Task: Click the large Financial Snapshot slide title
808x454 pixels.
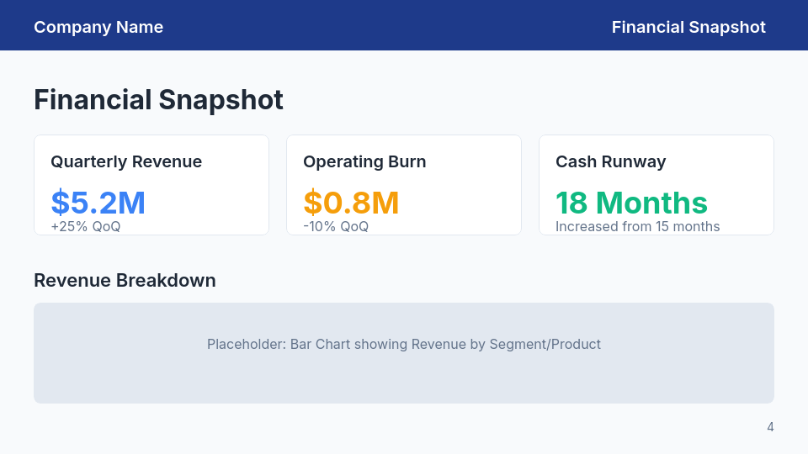Action: pos(158,100)
